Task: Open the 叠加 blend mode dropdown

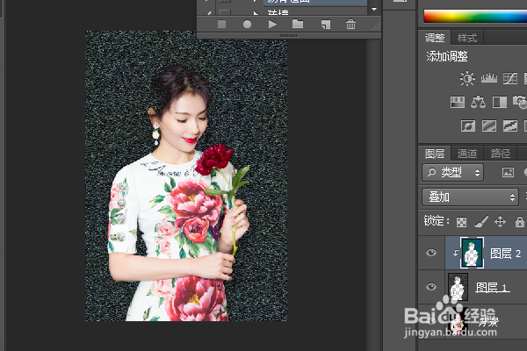Action: pos(470,197)
